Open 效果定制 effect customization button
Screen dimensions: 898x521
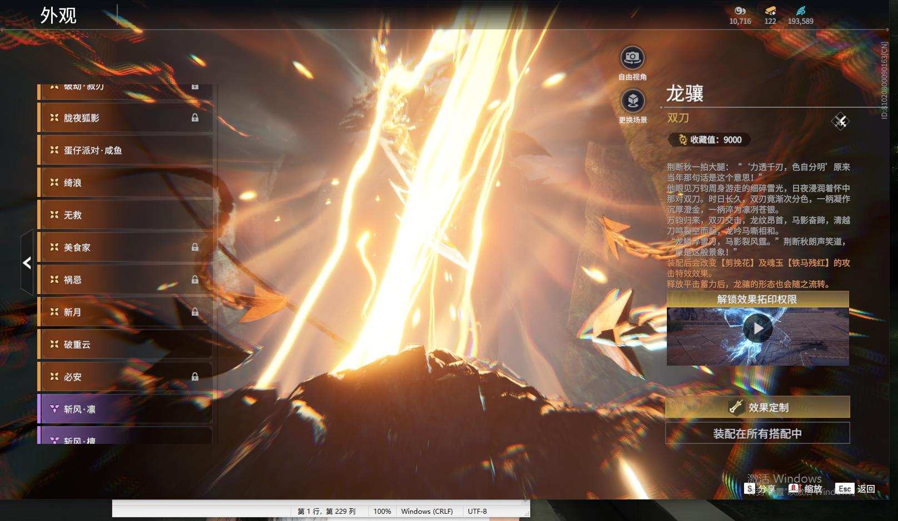point(758,407)
